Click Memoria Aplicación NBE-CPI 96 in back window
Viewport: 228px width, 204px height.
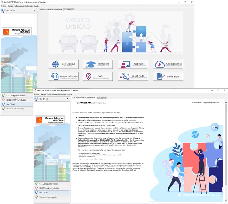[x=17, y=32]
